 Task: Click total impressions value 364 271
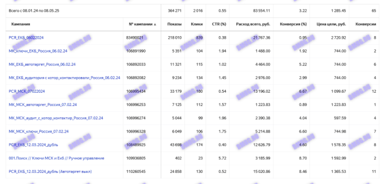[x=175, y=11]
